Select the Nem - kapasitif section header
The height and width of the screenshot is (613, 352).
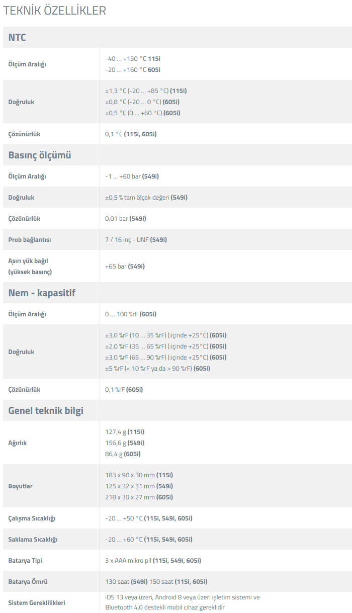click(42, 293)
